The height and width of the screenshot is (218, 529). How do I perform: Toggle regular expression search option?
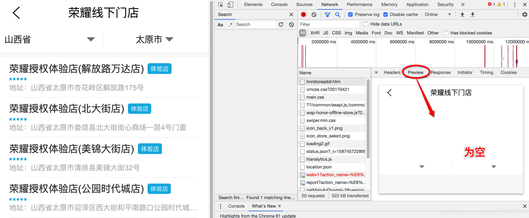[x=231, y=24]
